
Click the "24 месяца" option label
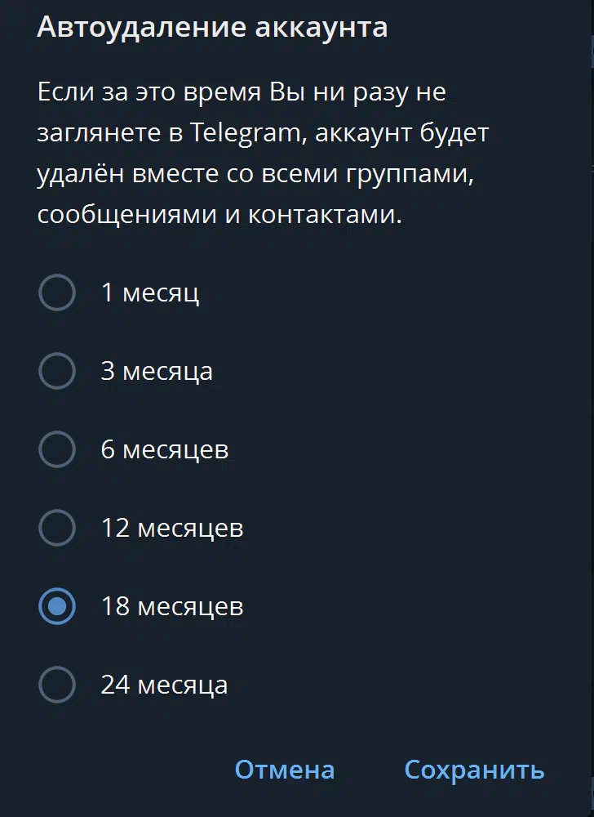point(164,685)
